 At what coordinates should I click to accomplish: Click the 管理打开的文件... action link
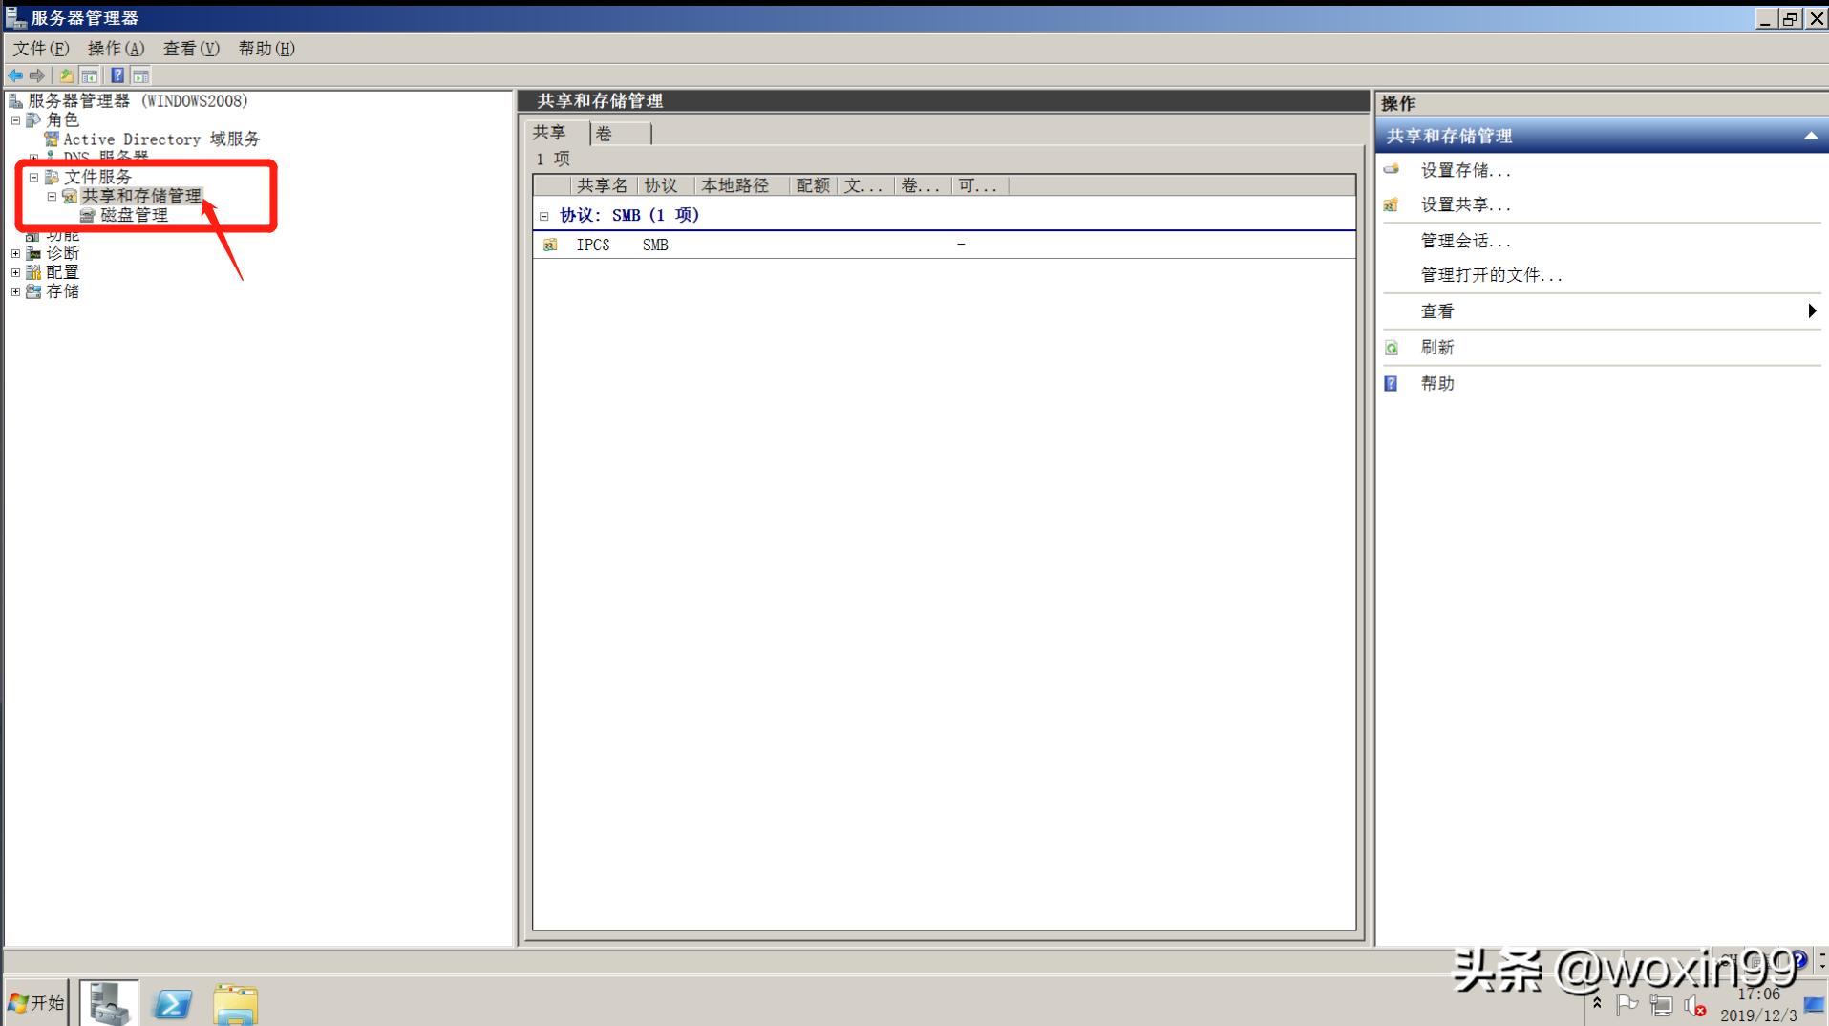coord(1490,274)
